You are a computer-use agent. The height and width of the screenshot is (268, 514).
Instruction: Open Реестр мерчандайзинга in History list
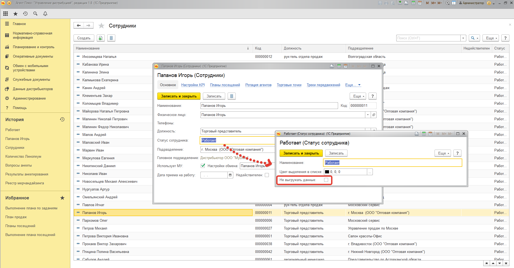click(x=25, y=183)
